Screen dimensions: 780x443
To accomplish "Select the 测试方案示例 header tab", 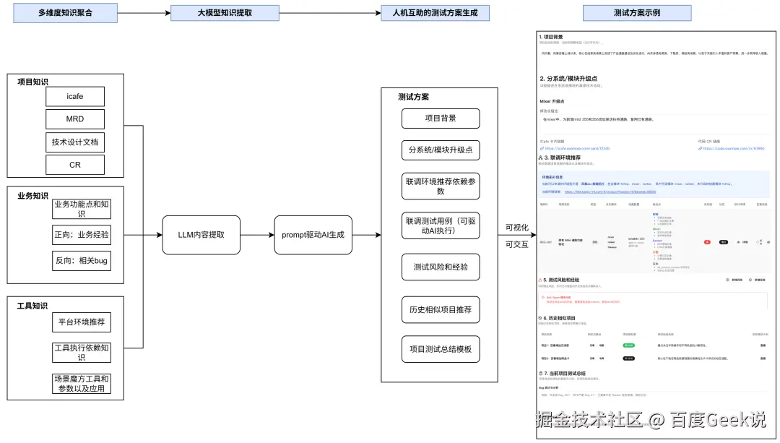I will point(637,12).
